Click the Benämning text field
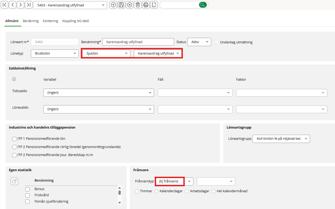The image size is (335, 209). pos(138,42)
